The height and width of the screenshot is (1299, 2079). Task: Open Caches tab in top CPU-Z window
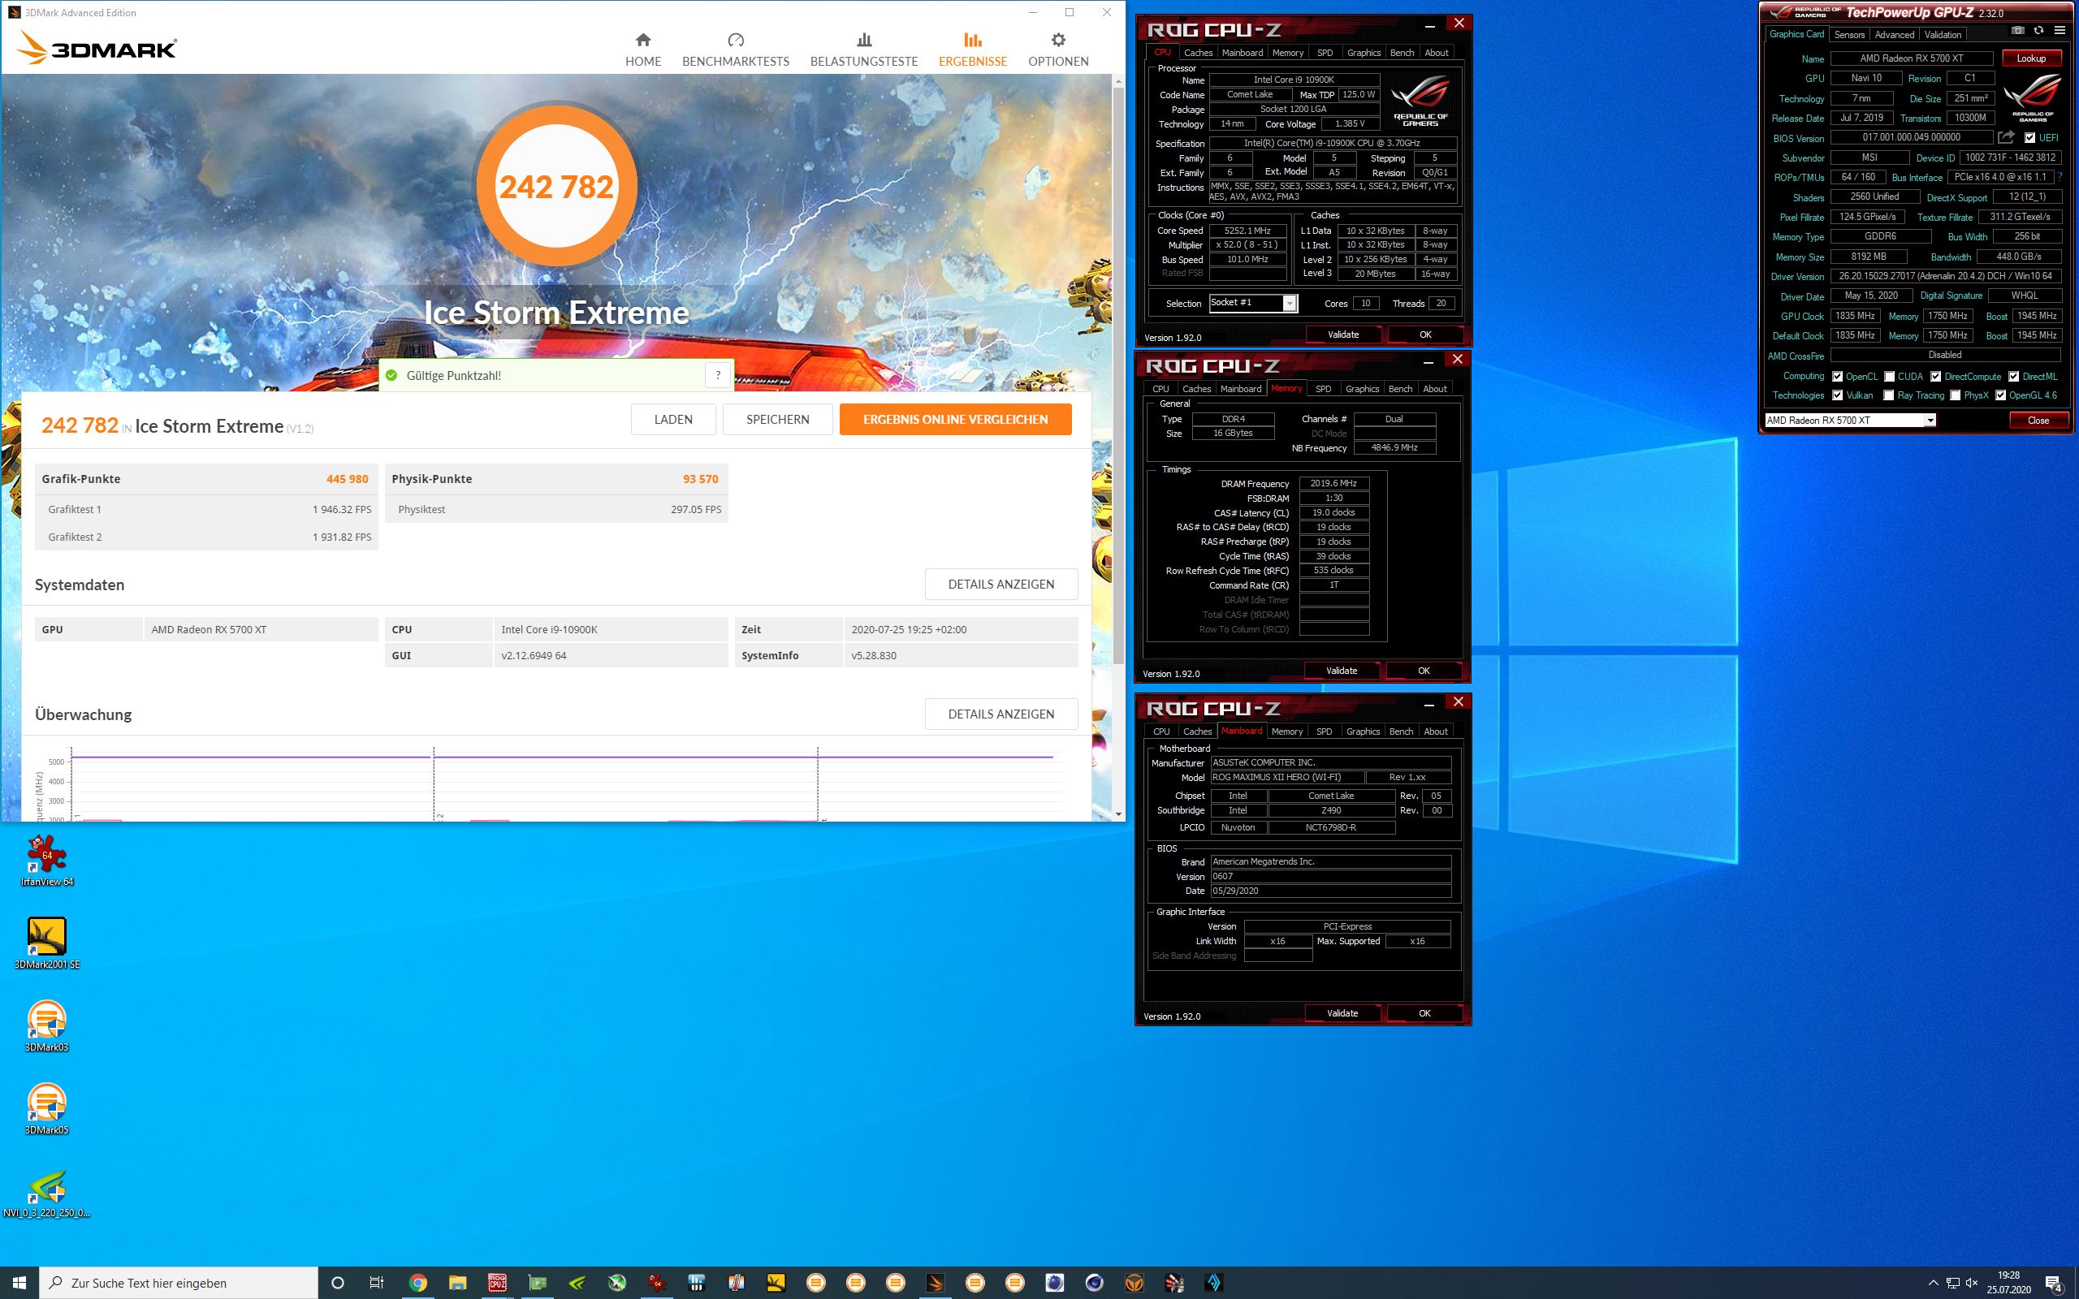point(1198,53)
